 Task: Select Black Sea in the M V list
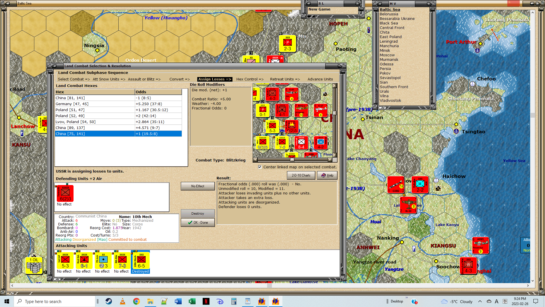pos(389,23)
